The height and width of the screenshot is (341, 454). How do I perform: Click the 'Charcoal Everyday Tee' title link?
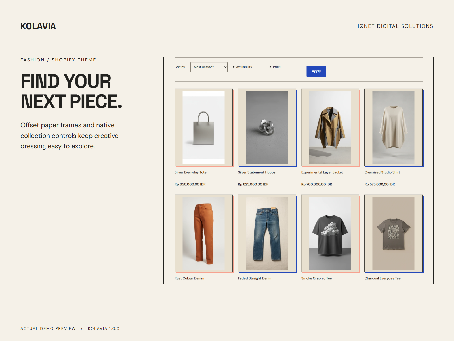click(x=382, y=278)
